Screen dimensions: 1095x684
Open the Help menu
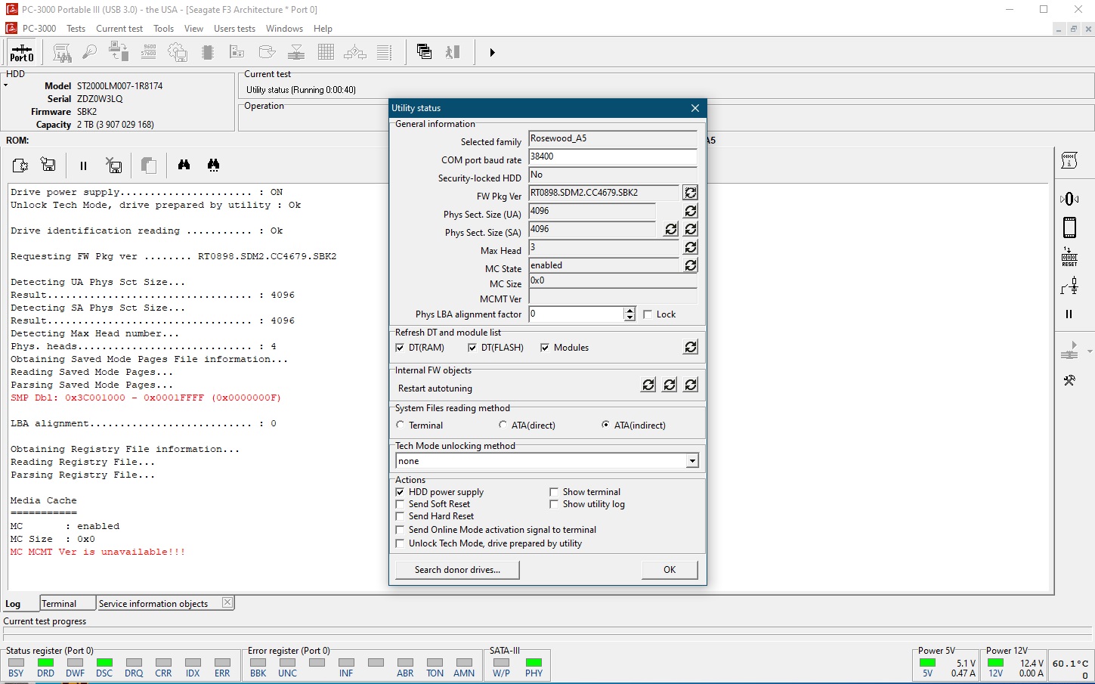point(323,29)
